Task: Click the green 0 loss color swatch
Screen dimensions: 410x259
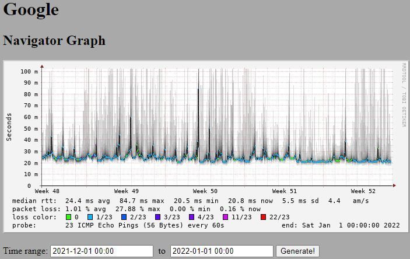Action: [x=68, y=217]
